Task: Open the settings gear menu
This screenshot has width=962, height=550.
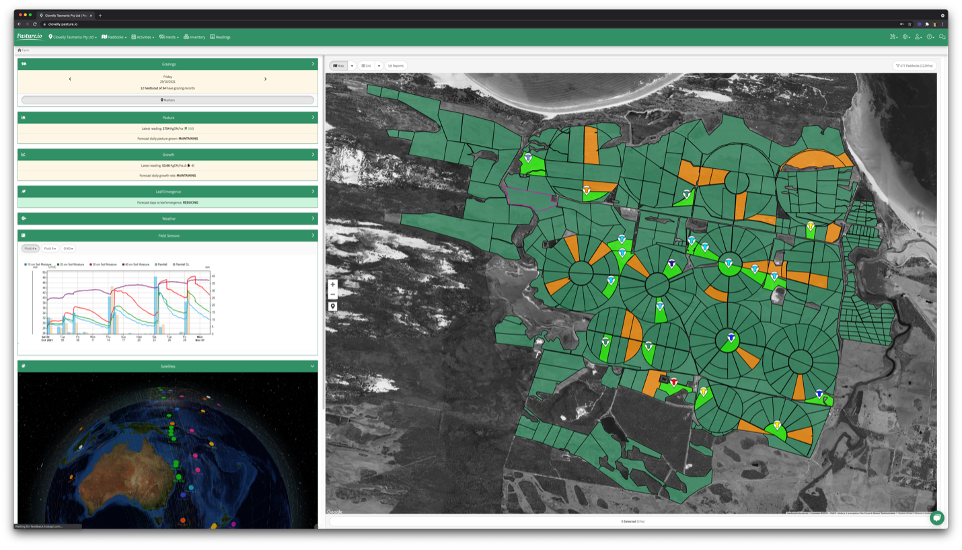Action: coord(906,37)
